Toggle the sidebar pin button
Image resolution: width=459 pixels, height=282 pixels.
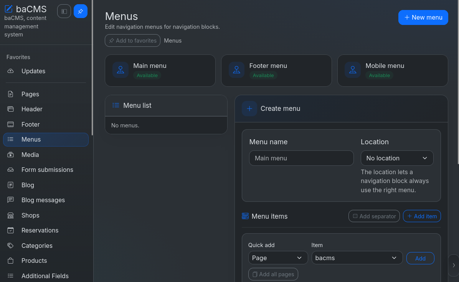pyautogui.click(x=81, y=12)
